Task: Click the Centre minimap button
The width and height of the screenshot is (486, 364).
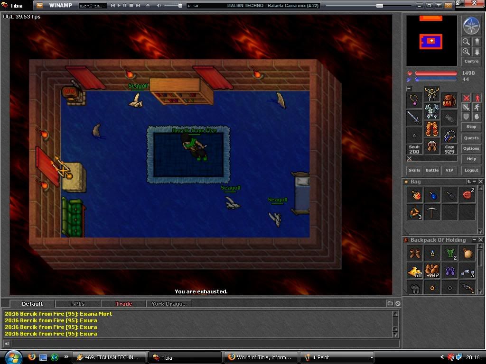Action: 471,61
